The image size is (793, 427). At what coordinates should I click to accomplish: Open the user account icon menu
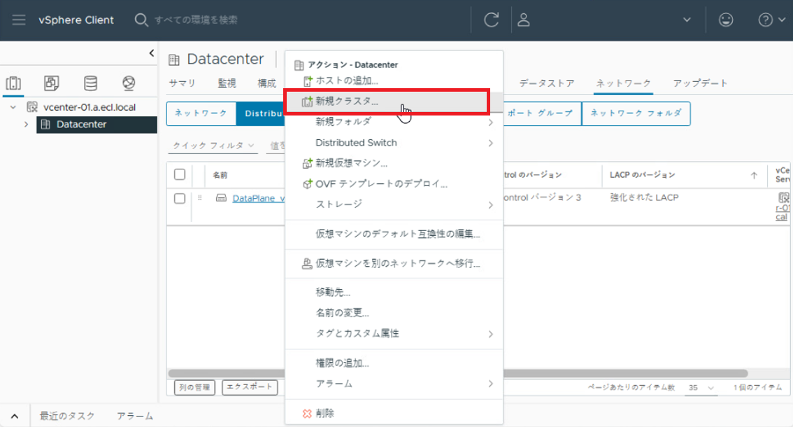(x=523, y=20)
